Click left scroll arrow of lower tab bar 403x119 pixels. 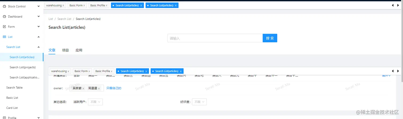[x=393, y=71]
